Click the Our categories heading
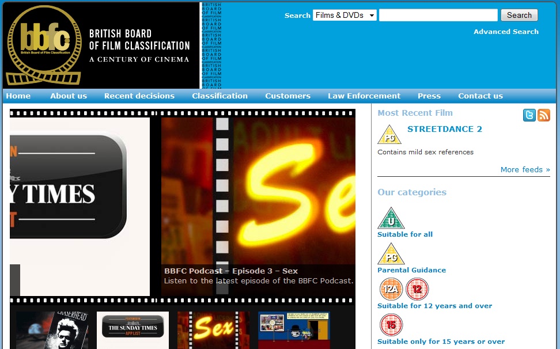The width and height of the screenshot is (560, 349). 412,192
